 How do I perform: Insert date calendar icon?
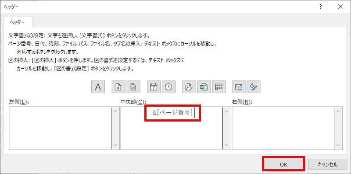pos(154,87)
